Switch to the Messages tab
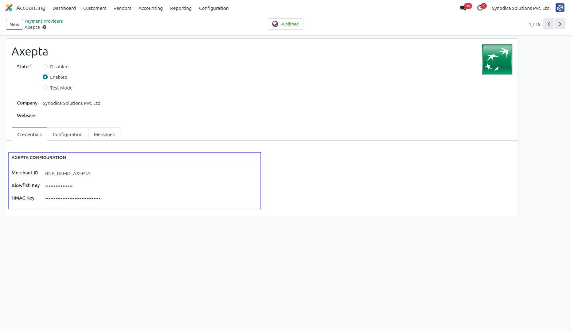The height and width of the screenshot is (331, 574). tap(104, 134)
